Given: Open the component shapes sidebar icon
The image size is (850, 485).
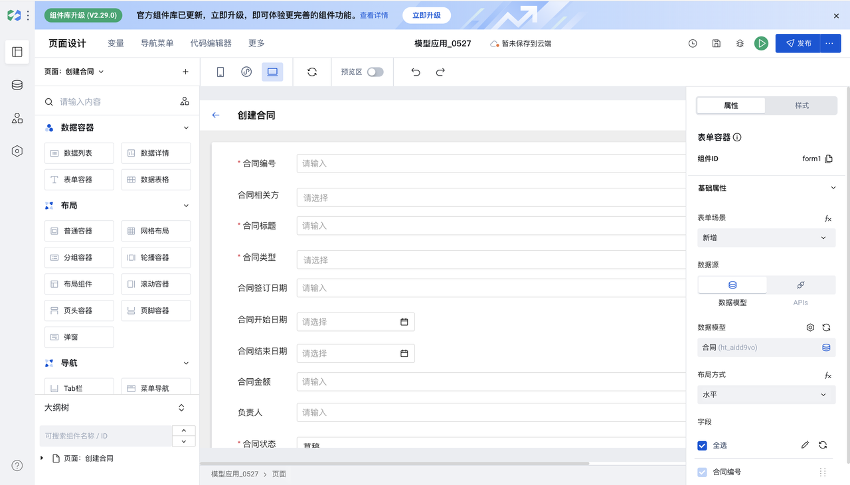Looking at the screenshot, I should [17, 118].
